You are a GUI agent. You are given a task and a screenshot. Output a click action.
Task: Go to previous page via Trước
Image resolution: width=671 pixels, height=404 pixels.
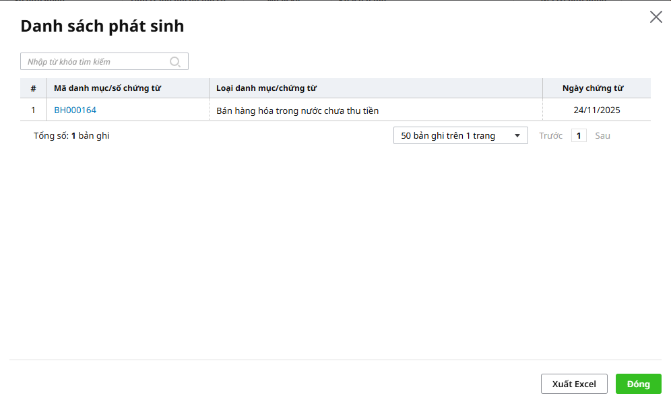(550, 136)
